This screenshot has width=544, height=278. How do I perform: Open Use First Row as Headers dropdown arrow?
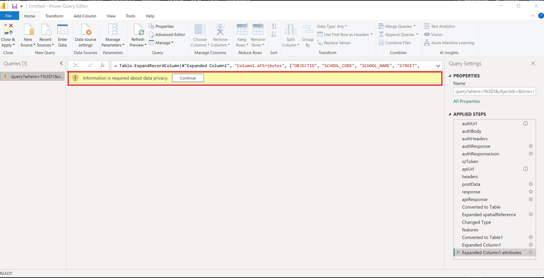[371, 35]
